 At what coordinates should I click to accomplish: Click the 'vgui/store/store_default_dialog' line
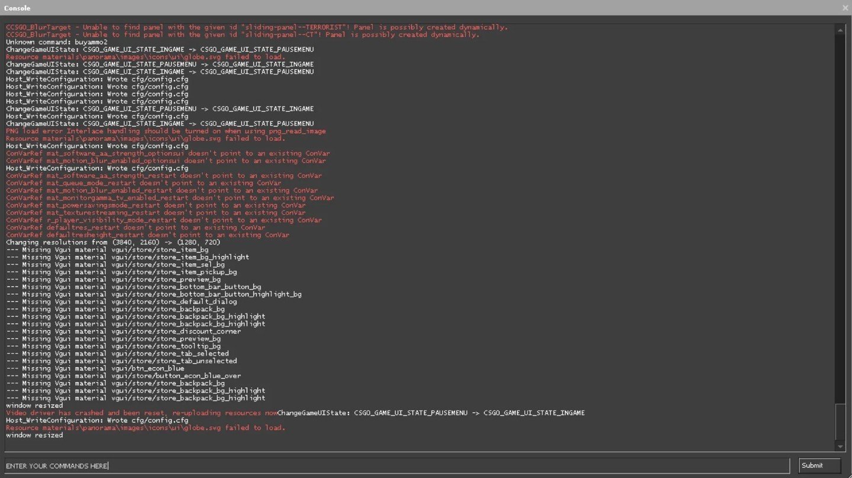pos(121,302)
